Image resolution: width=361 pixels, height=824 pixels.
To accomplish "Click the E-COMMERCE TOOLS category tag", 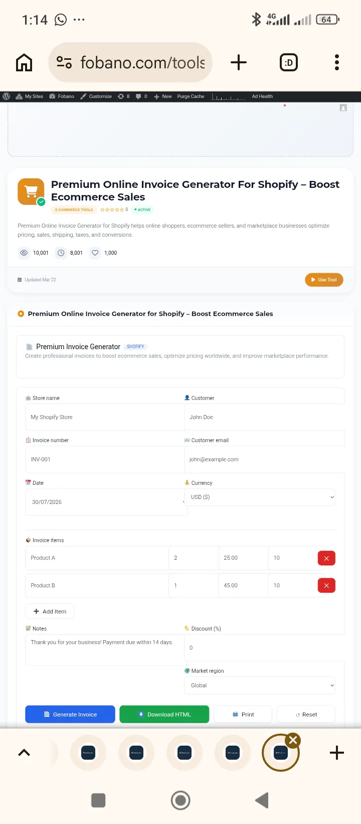I will click(x=74, y=210).
